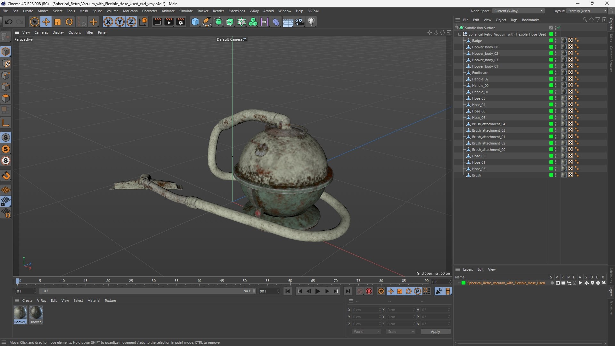Toggle X-axis lock button
The height and width of the screenshot is (346, 615).
pyautogui.click(x=108, y=22)
